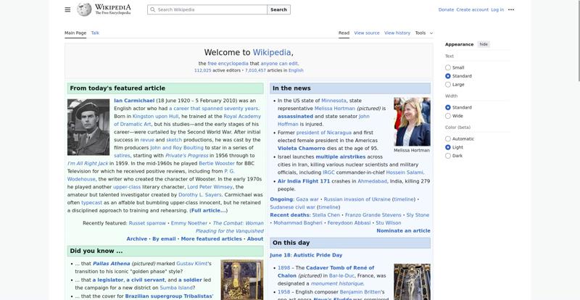The height and width of the screenshot is (300, 580).
Task: Open the Talk tab
Action: tap(95, 33)
